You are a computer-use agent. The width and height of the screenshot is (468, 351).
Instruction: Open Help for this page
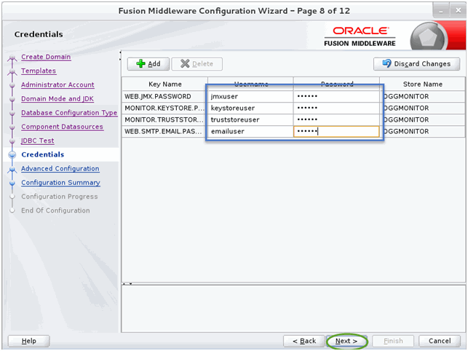[x=28, y=341]
